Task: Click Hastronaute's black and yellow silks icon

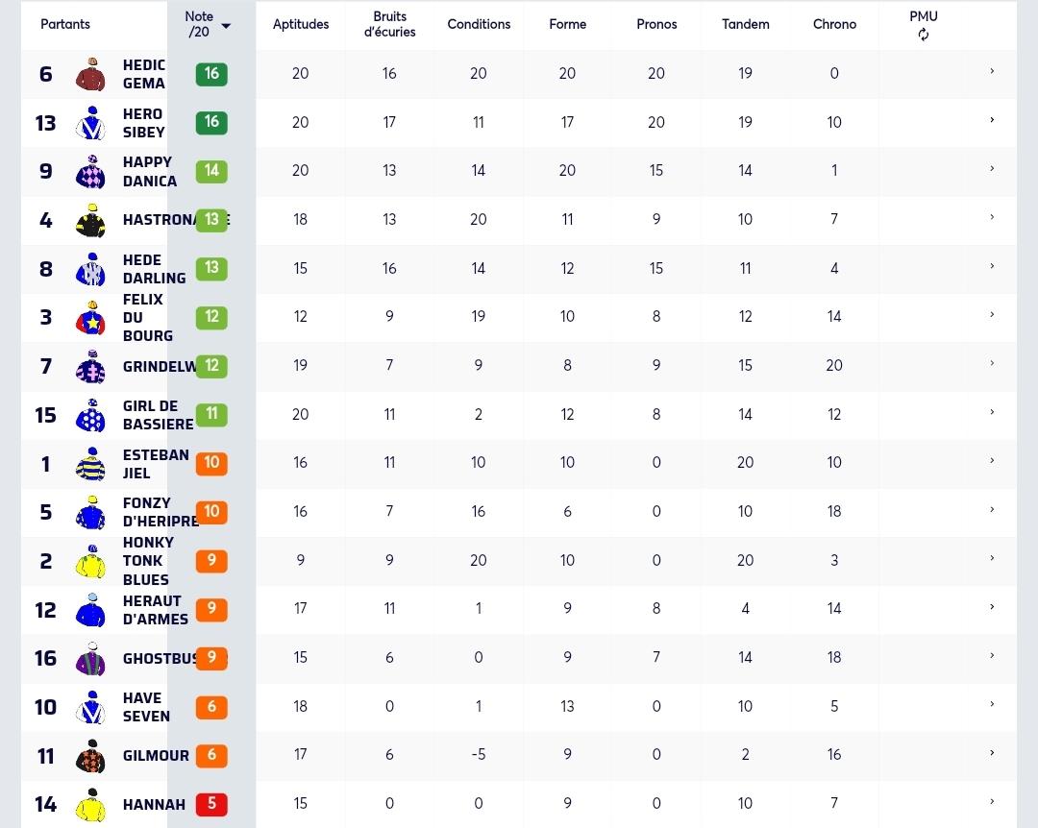Action: 90,220
